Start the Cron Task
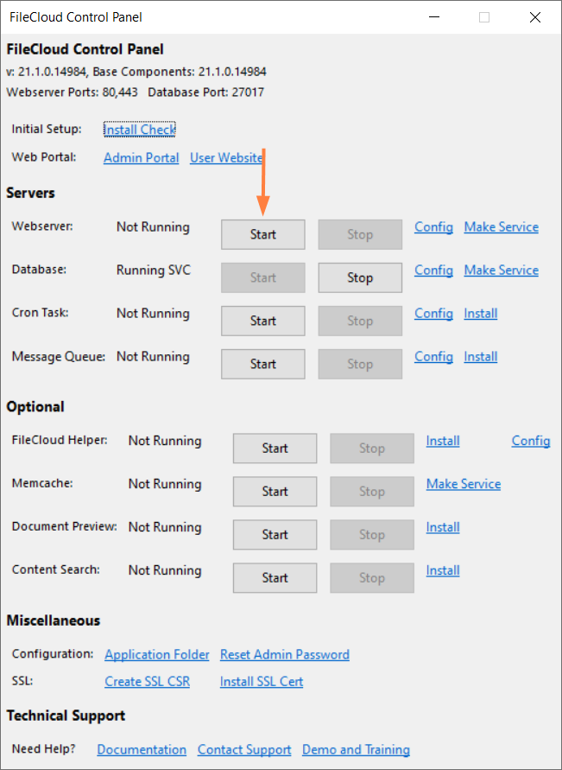The height and width of the screenshot is (770, 562). click(x=262, y=321)
